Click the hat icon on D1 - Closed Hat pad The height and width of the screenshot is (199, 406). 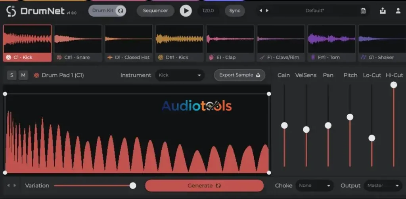coord(110,58)
